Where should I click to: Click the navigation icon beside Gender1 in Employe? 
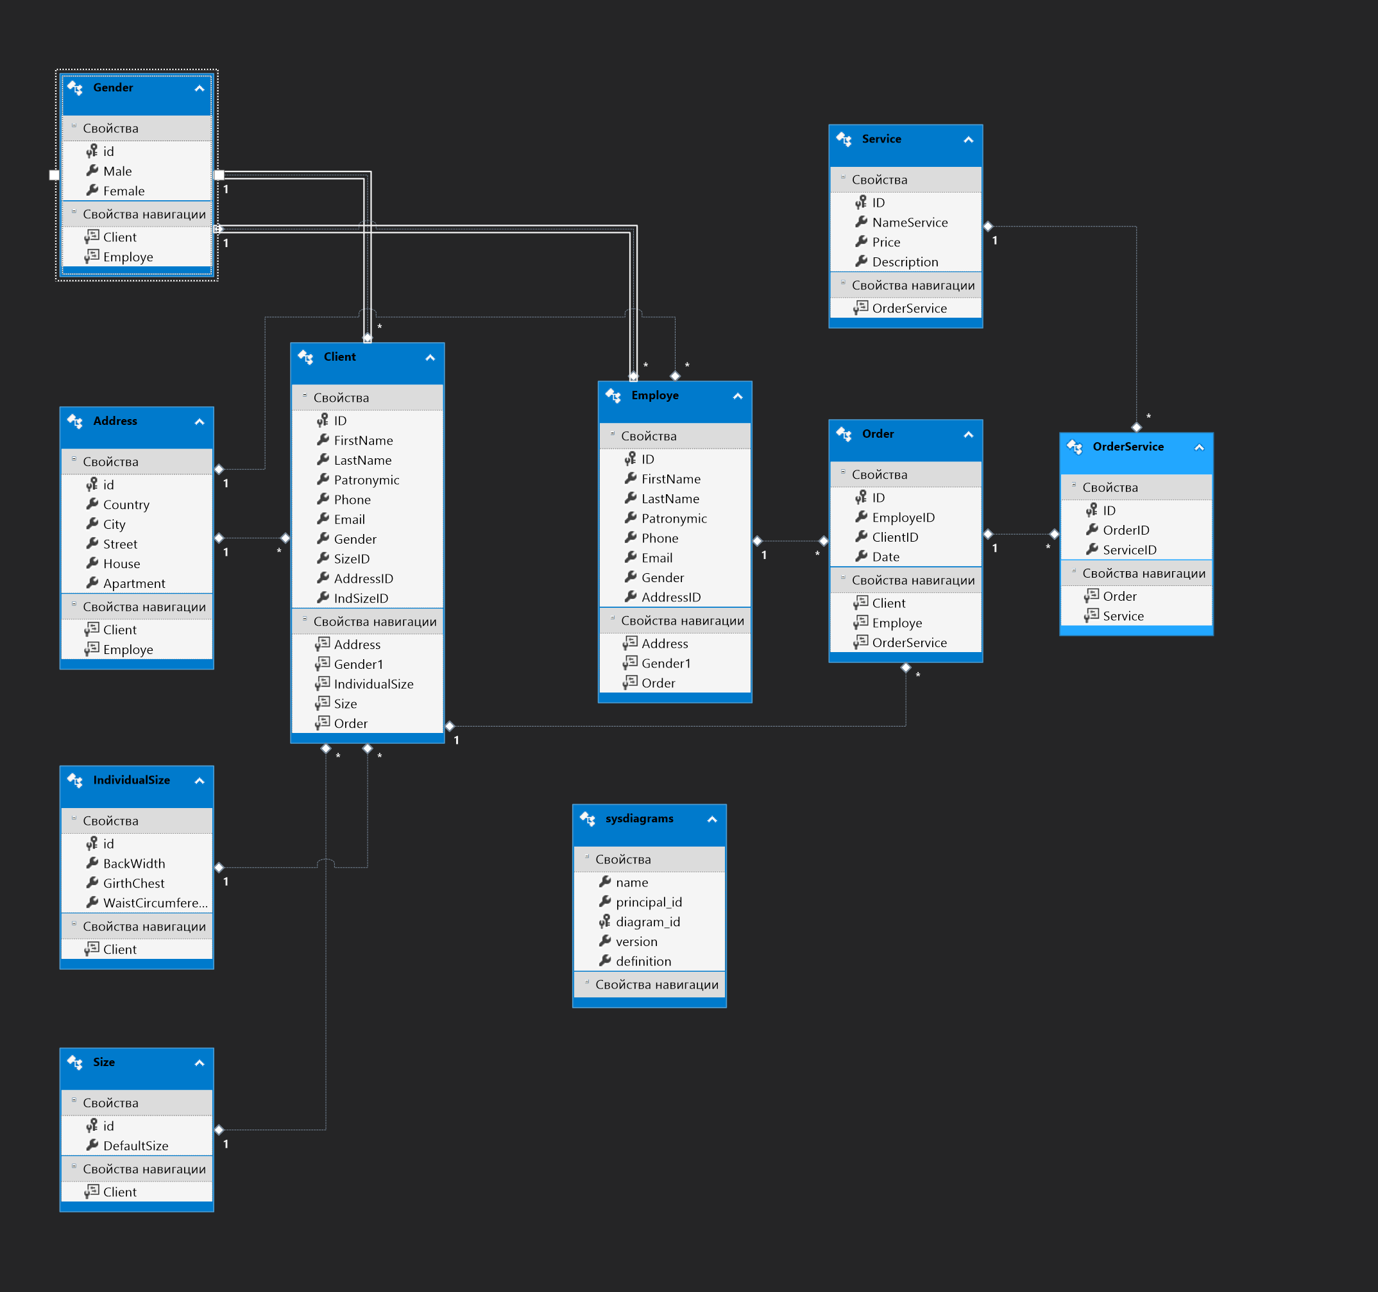630,663
